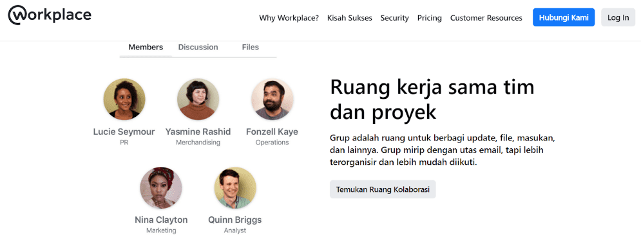Screen dimensions: 641x242
Task: Click the name Lucie Seymour
Action: pyautogui.click(x=124, y=132)
